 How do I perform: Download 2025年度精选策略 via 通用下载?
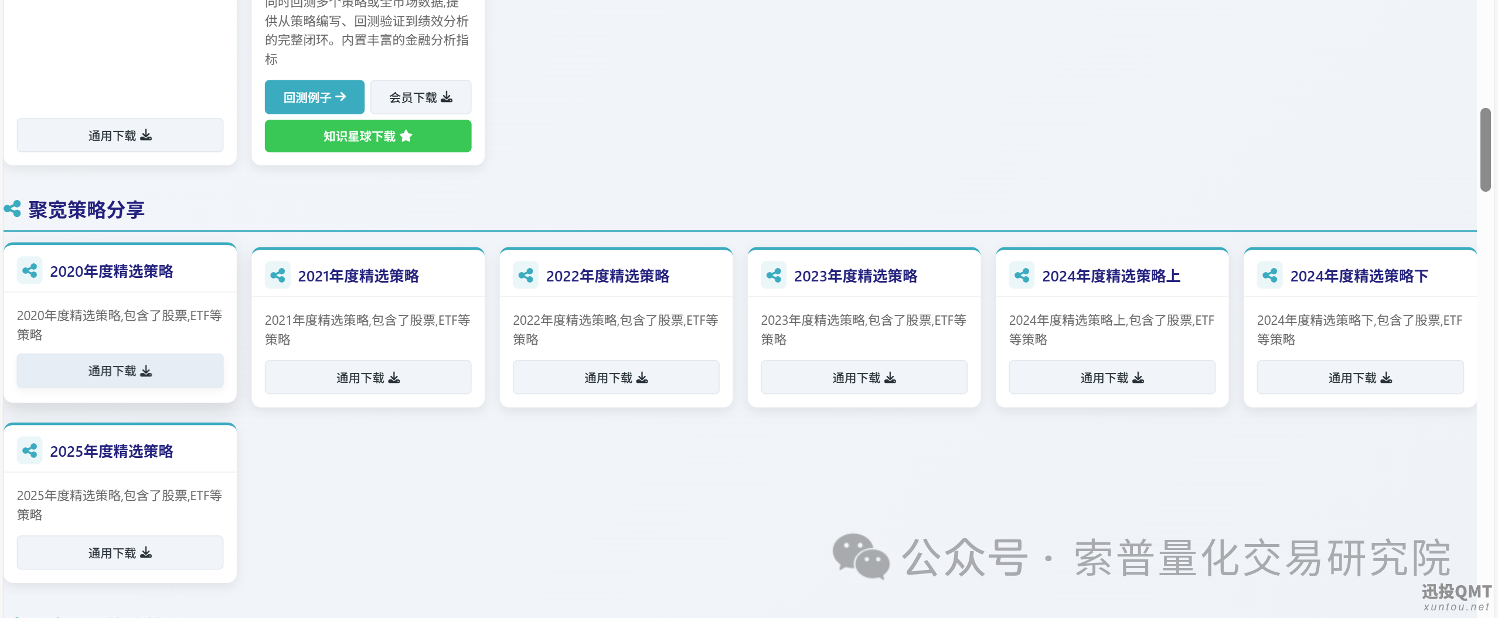(120, 552)
